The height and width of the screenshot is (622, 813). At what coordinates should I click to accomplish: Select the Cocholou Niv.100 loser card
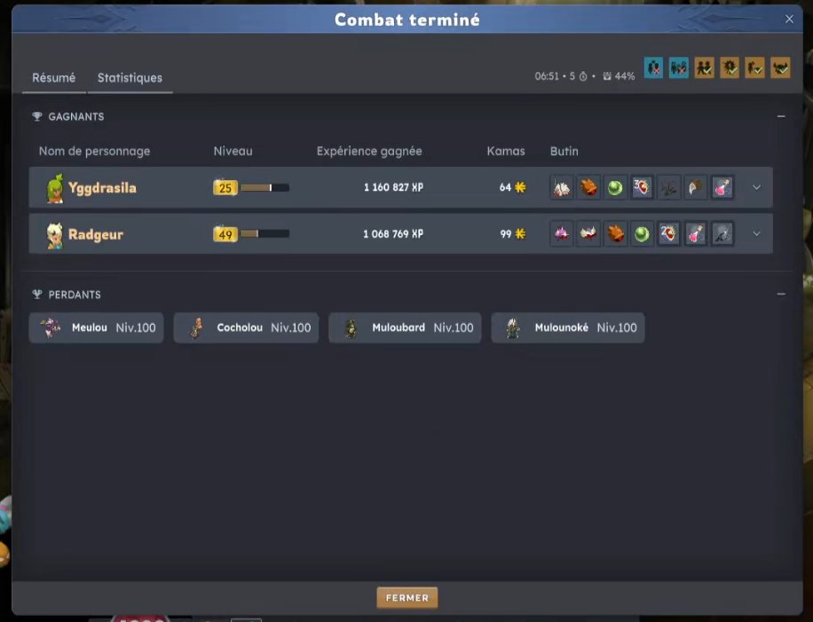tap(246, 327)
